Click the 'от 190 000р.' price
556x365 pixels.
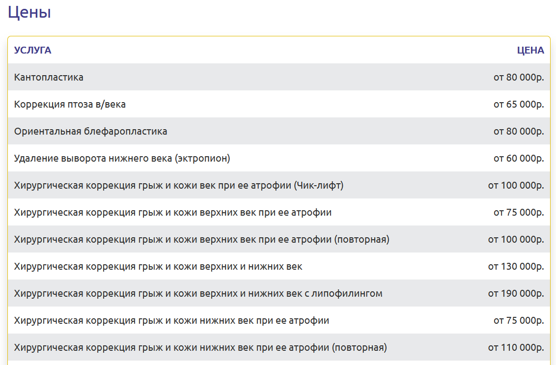[516, 293]
